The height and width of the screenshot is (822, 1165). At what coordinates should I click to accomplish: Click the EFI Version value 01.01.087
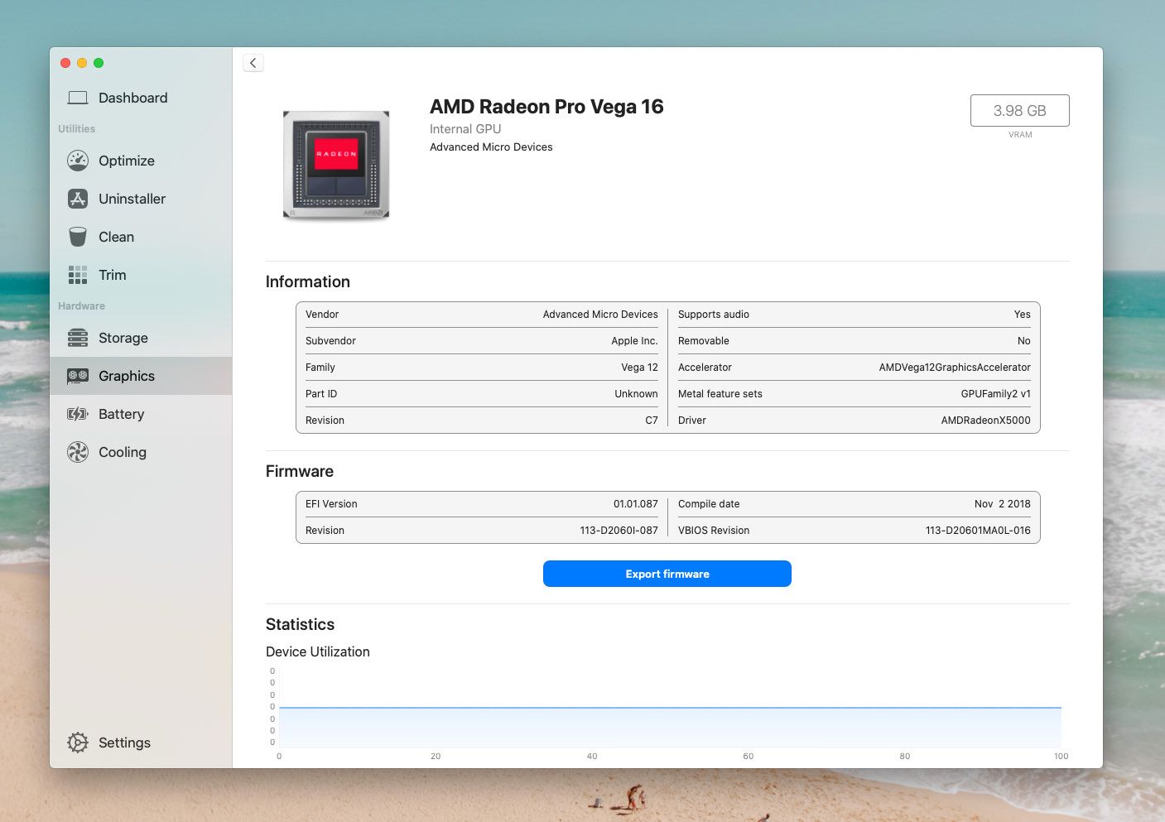[x=636, y=504]
